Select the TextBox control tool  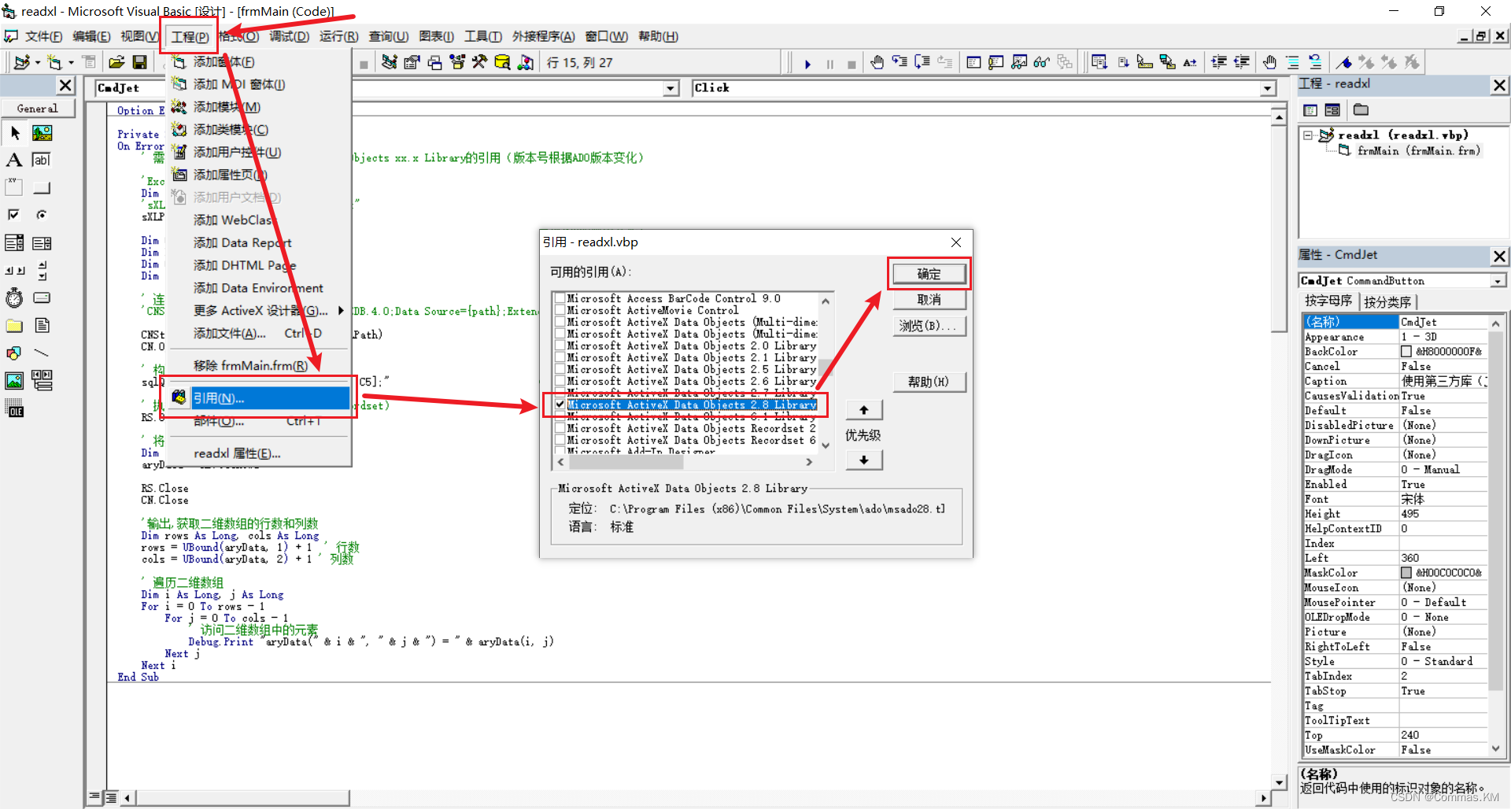(42, 161)
